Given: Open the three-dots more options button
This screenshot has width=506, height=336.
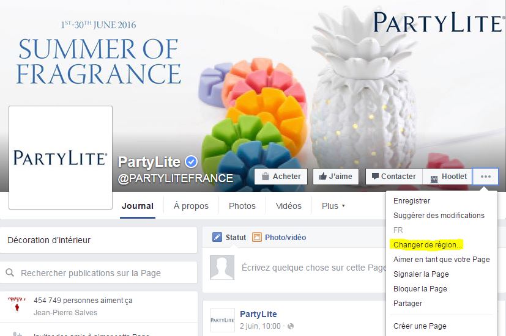Looking at the screenshot, I should point(485,177).
